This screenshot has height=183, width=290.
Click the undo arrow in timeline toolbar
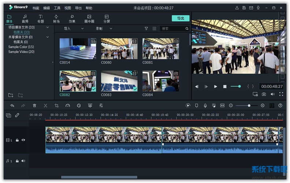click(12, 105)
